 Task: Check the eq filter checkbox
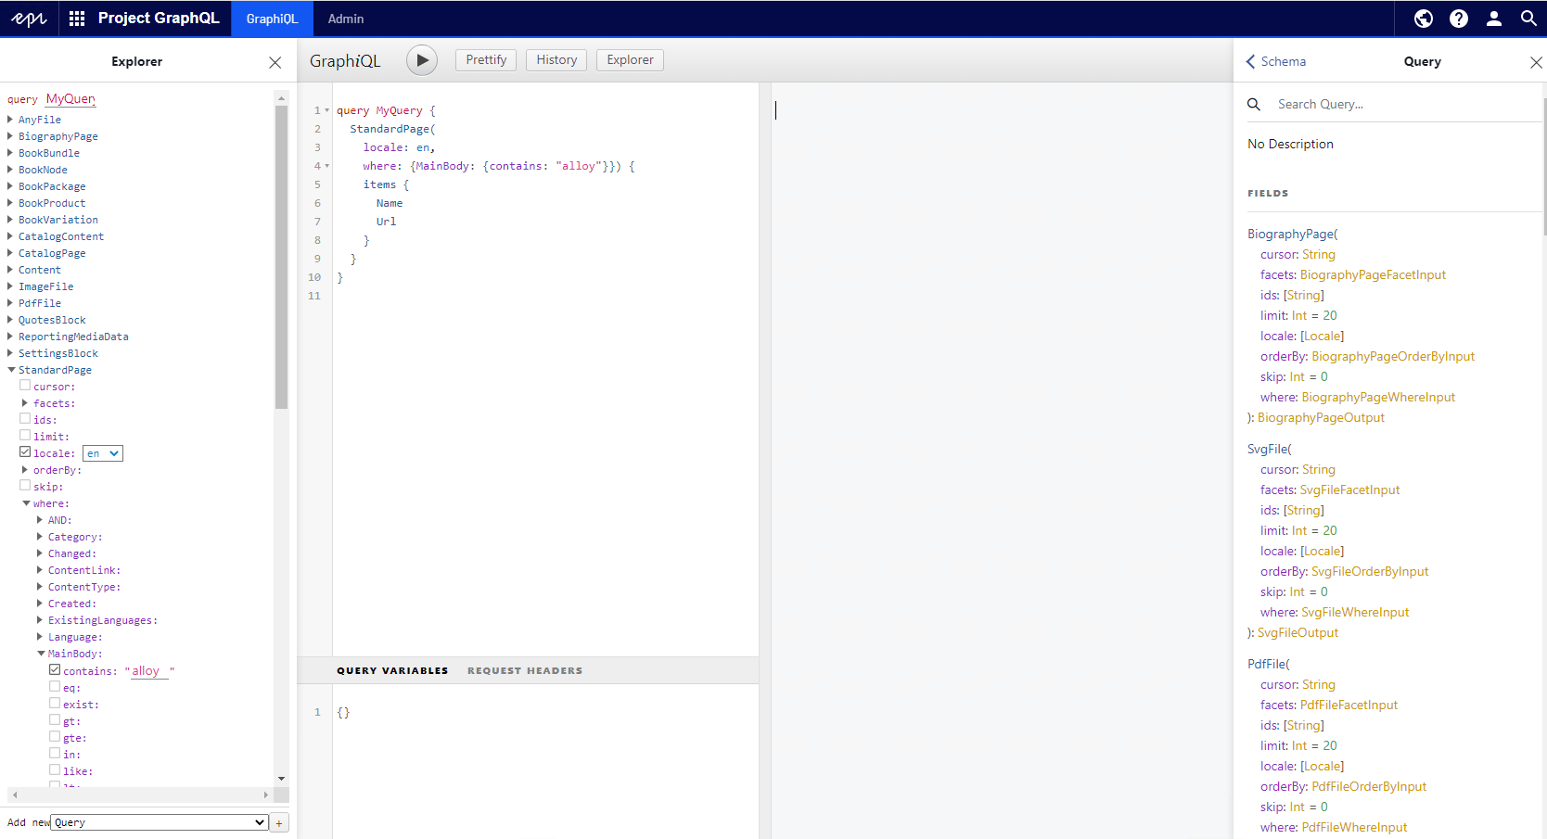pos(55,687)
